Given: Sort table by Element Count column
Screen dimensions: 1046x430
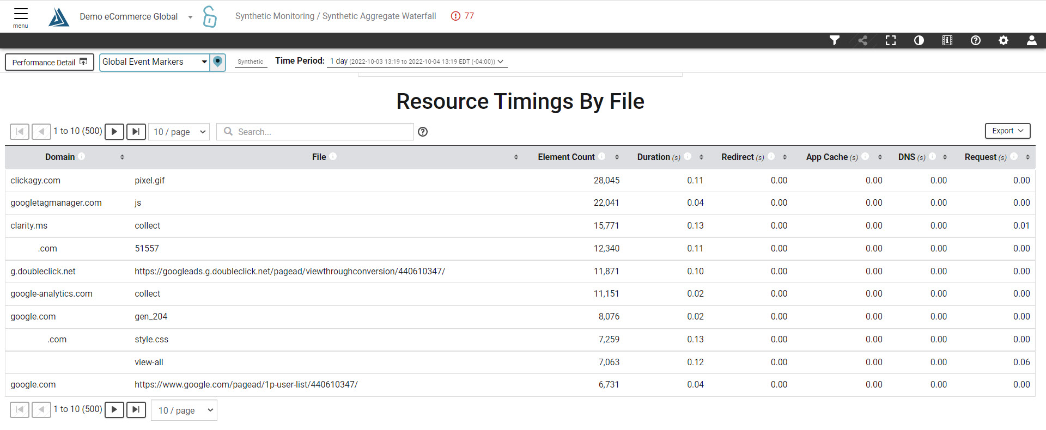Looking at the screenshot, I should (567, 157).
